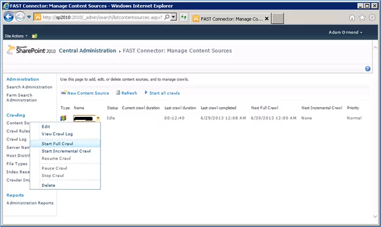The width and height of the screenshot is (381, 227).
Task: Choose Delete from context menu
Action: tap(48, 186)
